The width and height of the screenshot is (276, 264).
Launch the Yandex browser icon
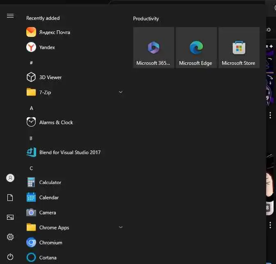[31, 47]
